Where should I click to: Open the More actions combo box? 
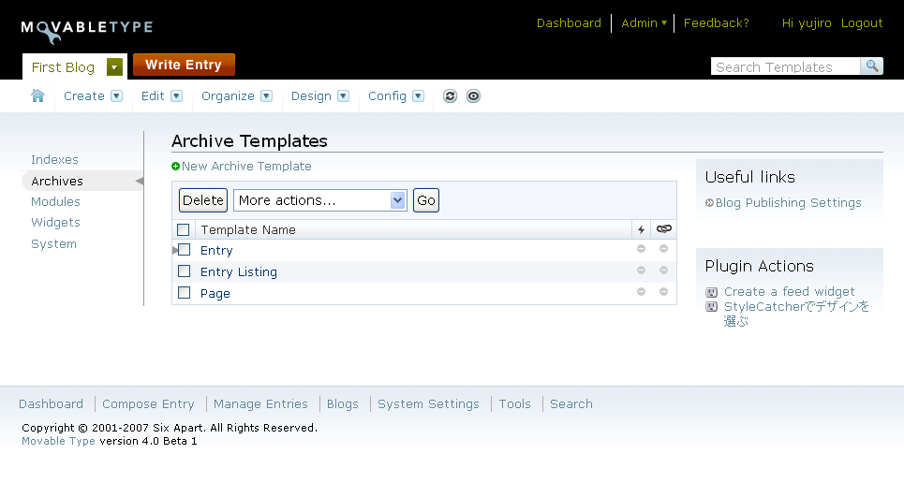tap(320, 200)
